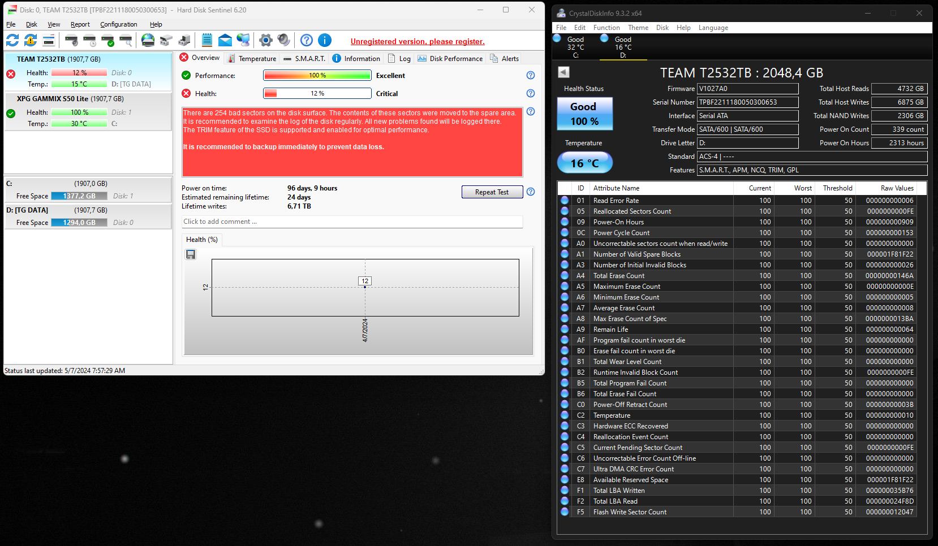The width and height of the screenshot is (938, 546).
Task: Click the back arrow in CrystalDiskInfo
Action: pyautogui.click(x=563, y=72)
